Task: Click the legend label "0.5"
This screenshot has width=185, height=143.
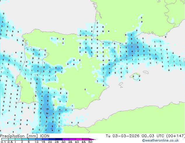Action: point(10,142)
